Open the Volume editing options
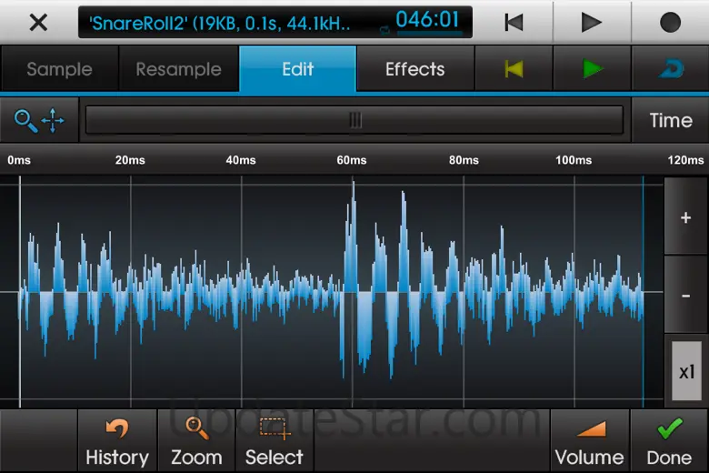This screenshot has height=473, width=709. pyautogui.click(x=590, y=442)
